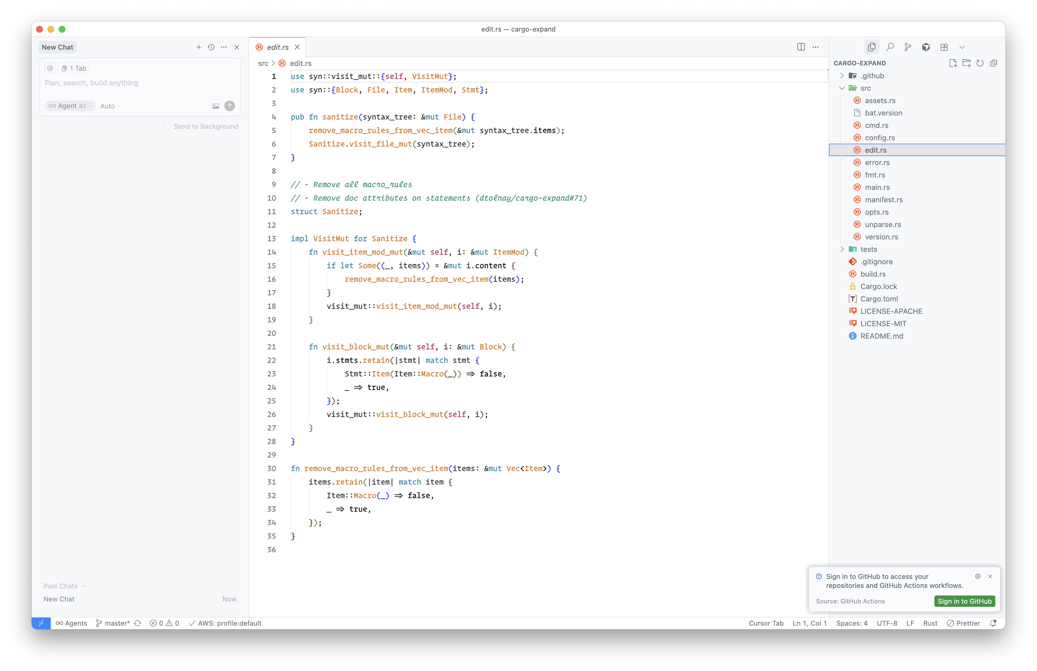
Task: Open the Extensions view icon
Action: click(944, 47)
